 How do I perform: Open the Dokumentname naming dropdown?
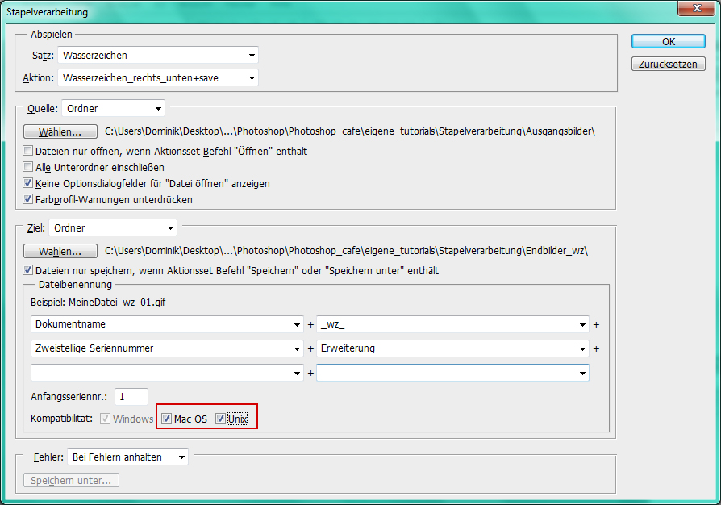[167, 324]
